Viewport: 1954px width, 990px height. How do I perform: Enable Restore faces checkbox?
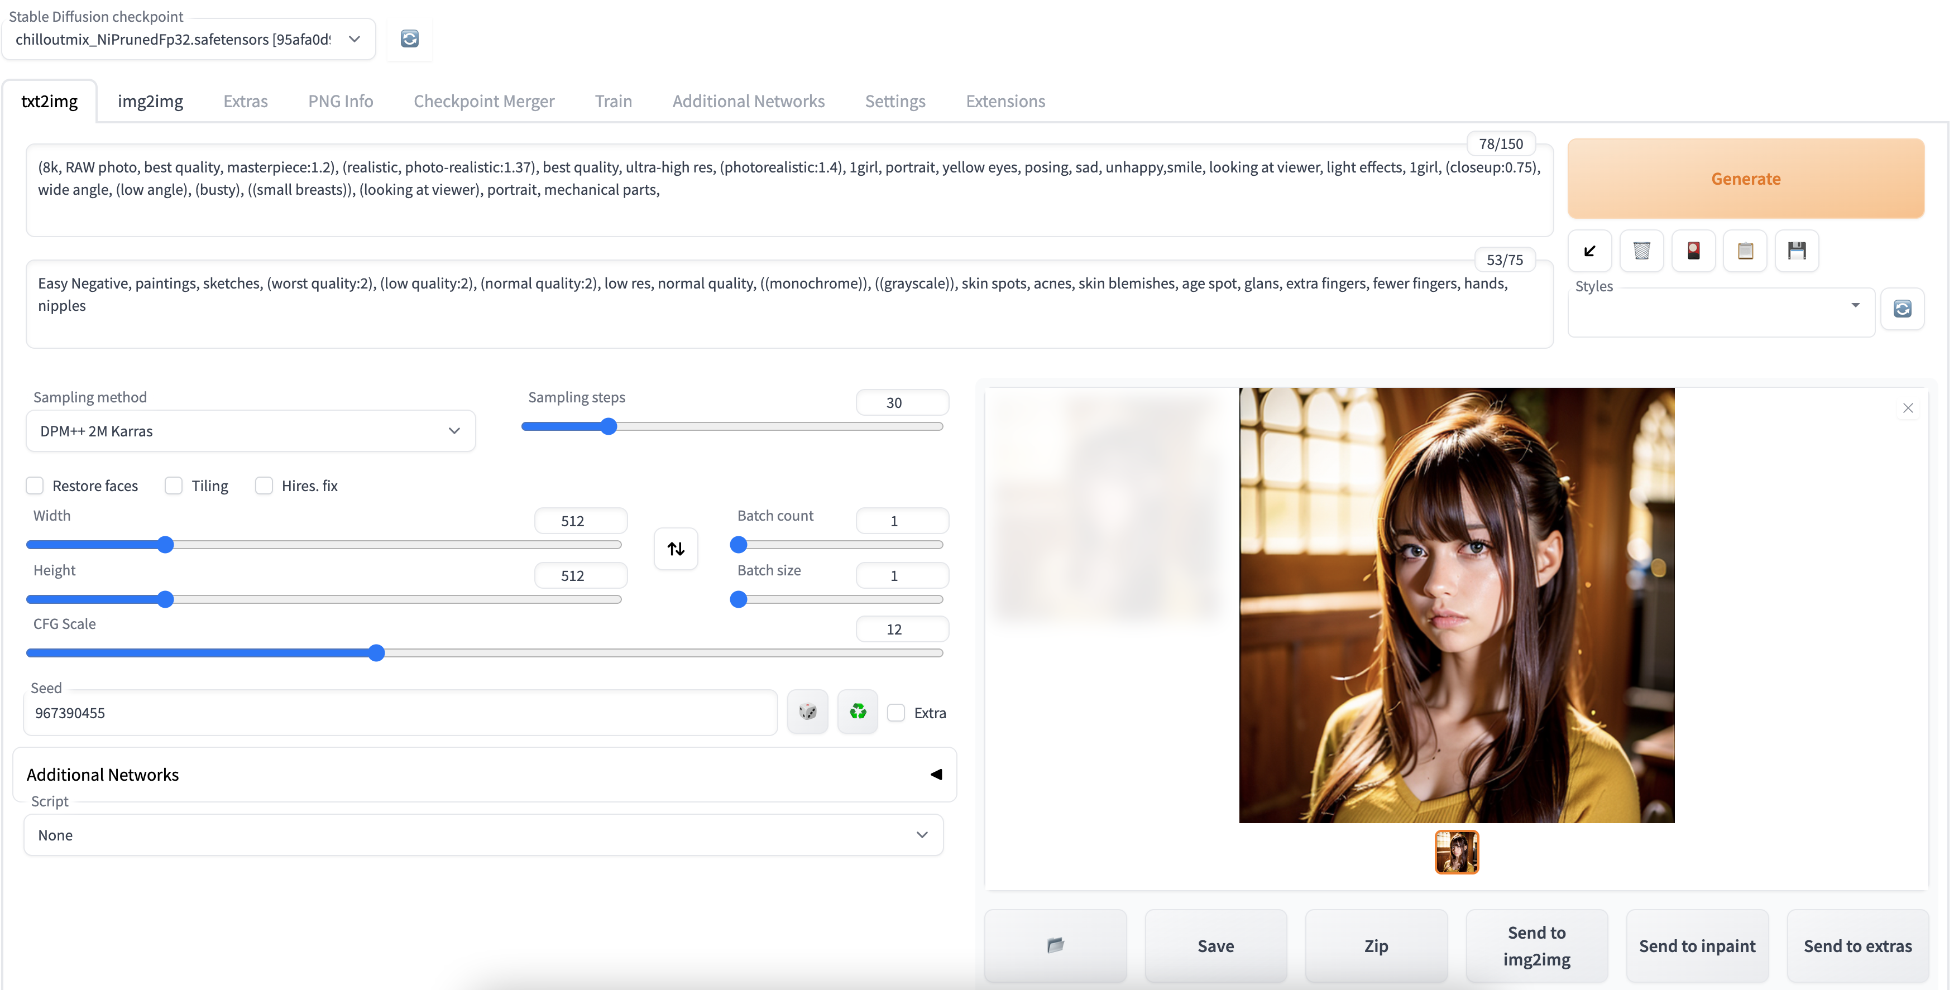point(35,486)
